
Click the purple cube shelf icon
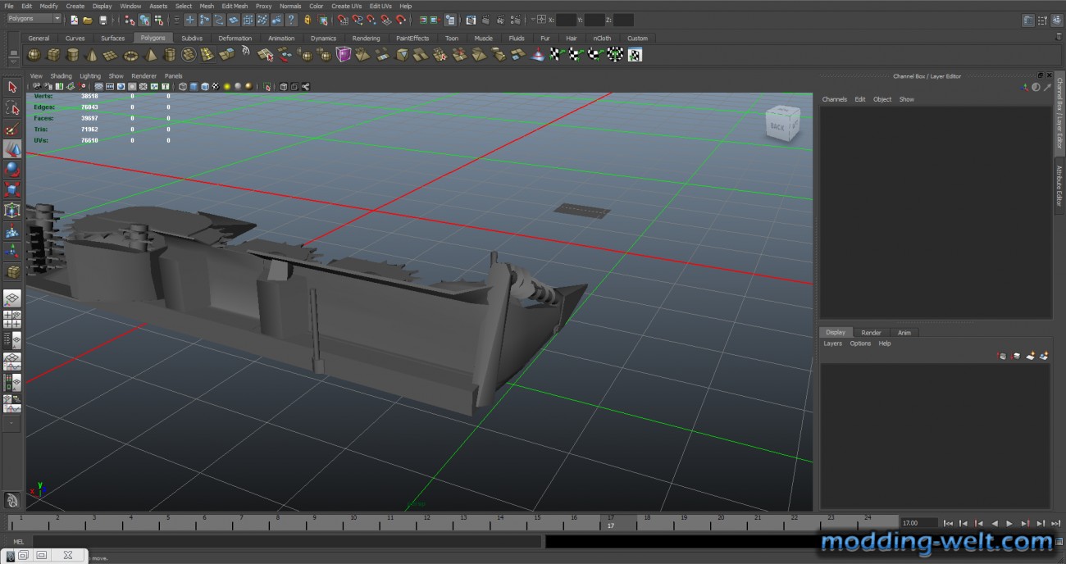344,54
